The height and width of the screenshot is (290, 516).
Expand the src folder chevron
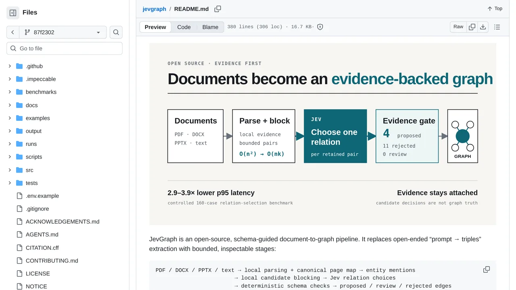coord(10,170)
